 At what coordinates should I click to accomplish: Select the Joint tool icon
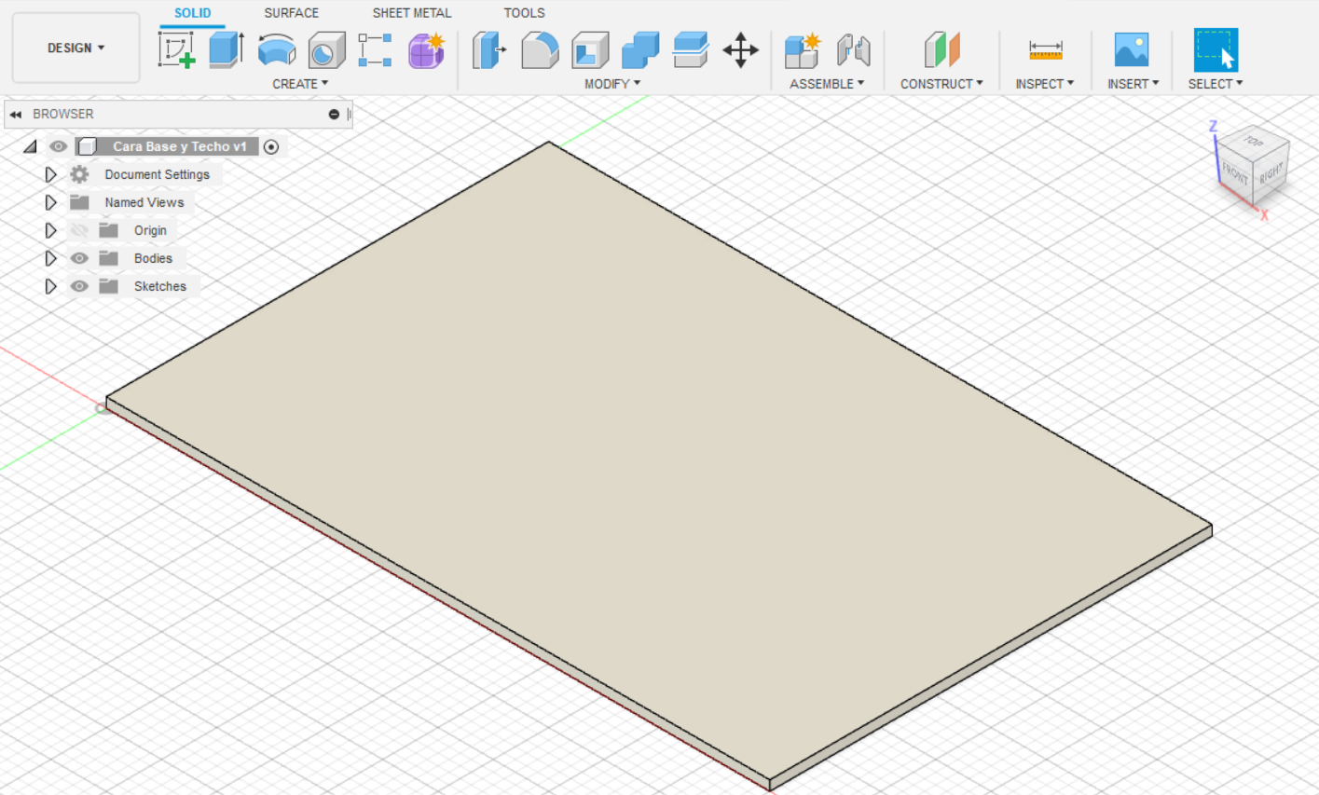coord(853,50)
